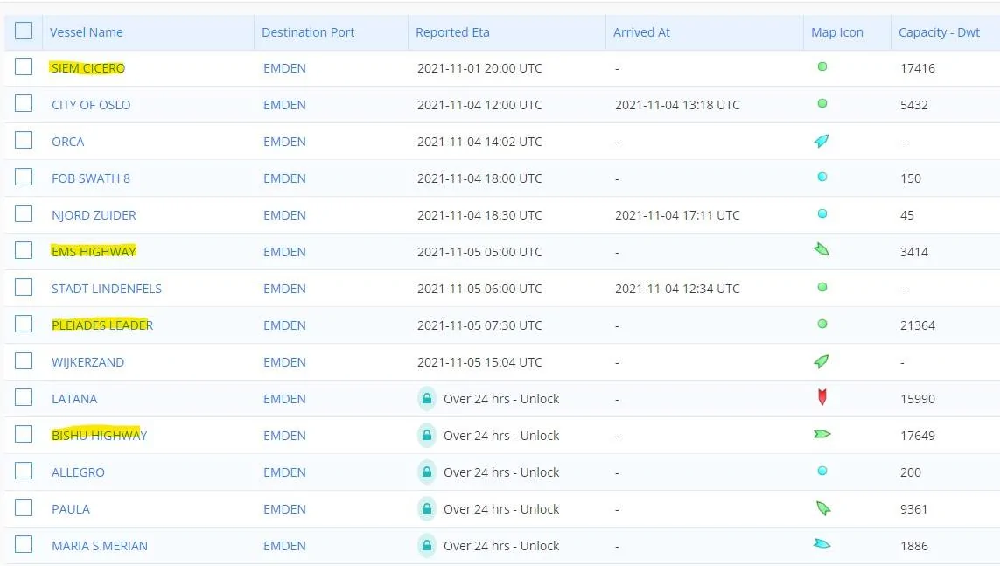Screen dimensions: 1000x566
Task: Open the MARIA S.MERIAN vessel link
Action: pos(100,546)
